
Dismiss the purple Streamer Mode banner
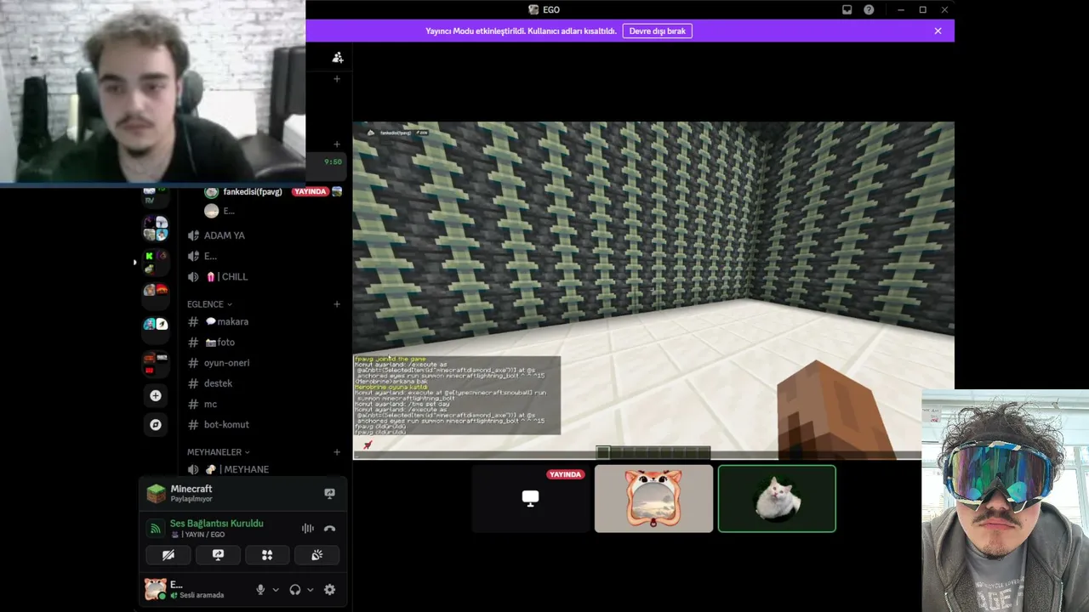938,31
